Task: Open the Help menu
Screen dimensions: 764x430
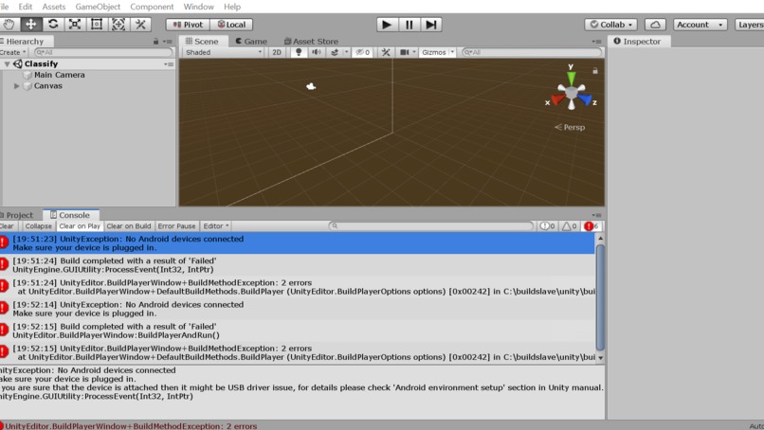Action: click(x=232, y=7)
